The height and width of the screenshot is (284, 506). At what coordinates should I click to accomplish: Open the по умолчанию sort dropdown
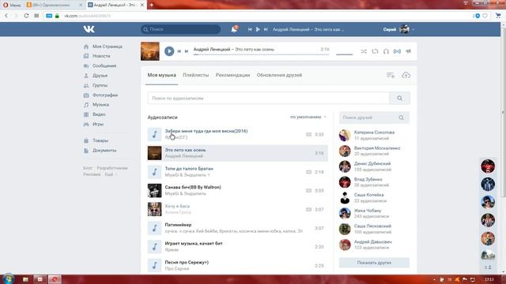coord(308,117)
